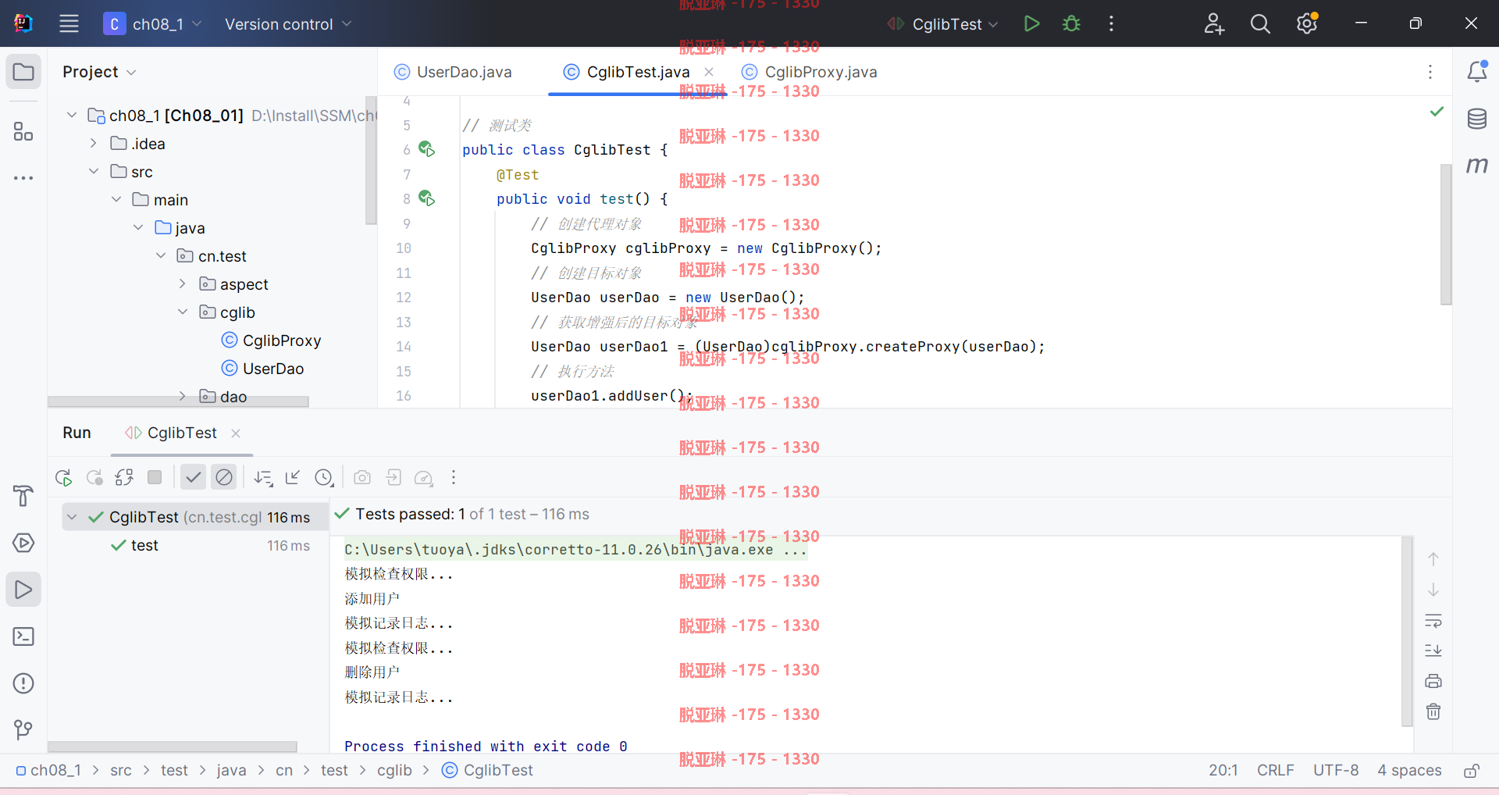
Task: Collapse the cglib package
Action: click(x=183, y=312)
